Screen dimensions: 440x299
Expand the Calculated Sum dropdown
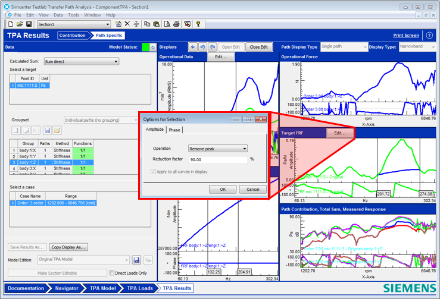(x=81, y=61)
